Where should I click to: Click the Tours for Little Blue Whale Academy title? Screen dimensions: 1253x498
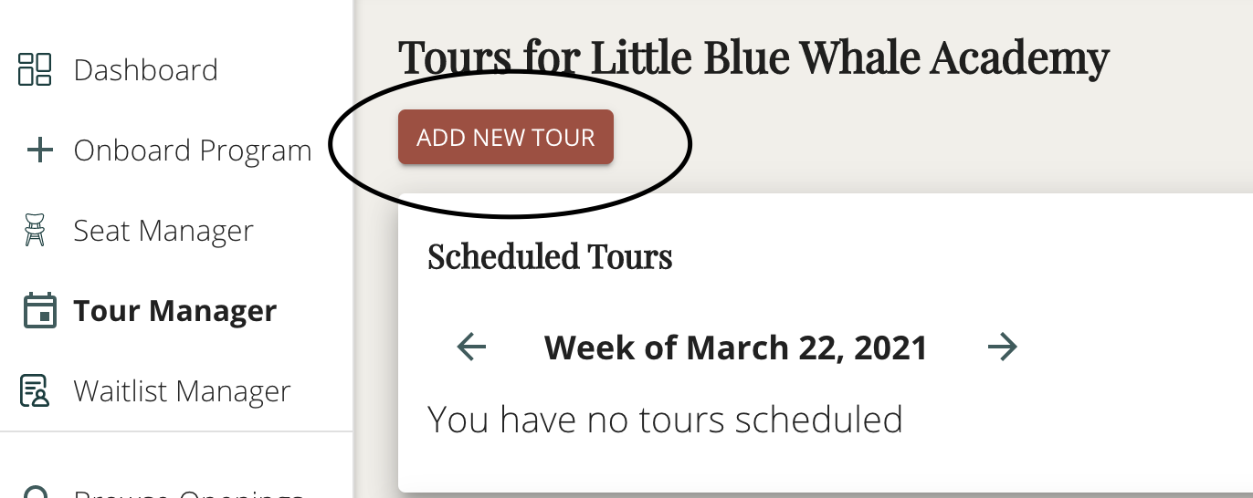[753, 58]
